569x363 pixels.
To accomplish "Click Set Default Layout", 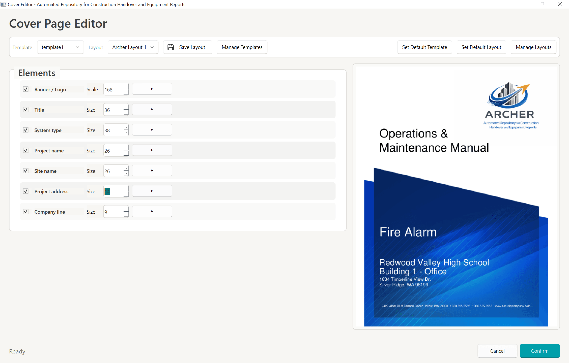I will pyautogui.click(x=481, y=47).
